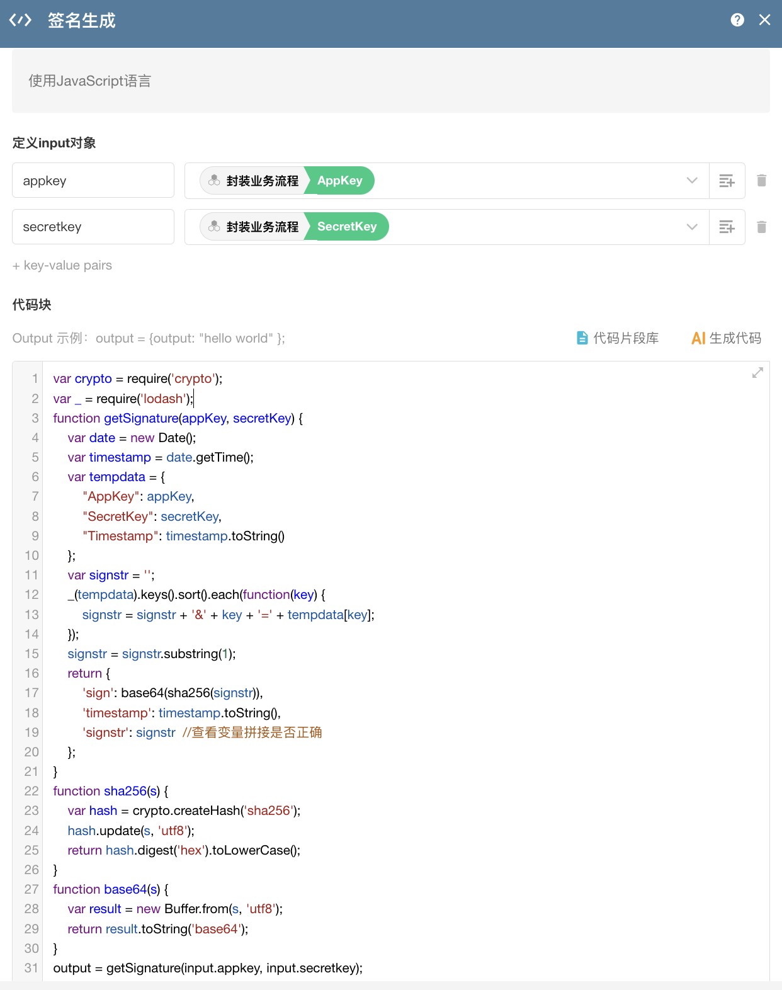This screenshot has height=990, width=782.
Task: Expand the SecretKey value dropdown
Action: click(692, 227)
